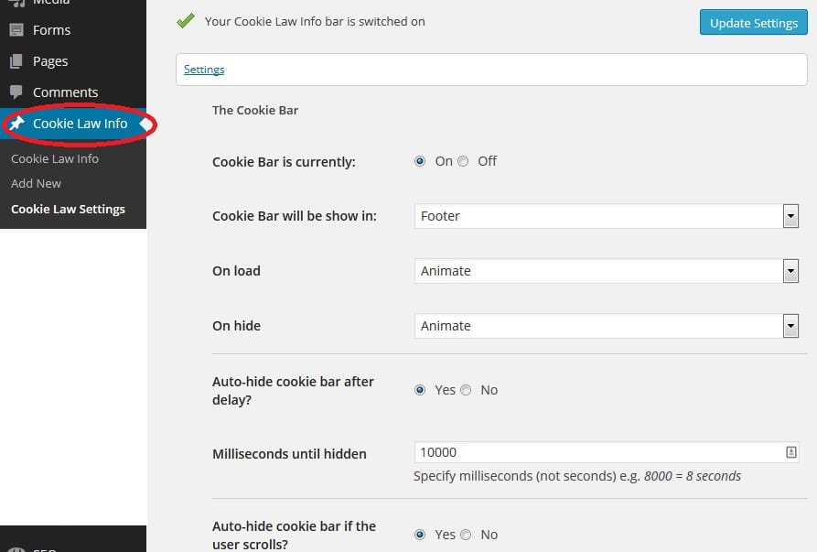Click the Forms menu icon
The width and height of the screenshot is (817, 552).
tap(16, 30)
